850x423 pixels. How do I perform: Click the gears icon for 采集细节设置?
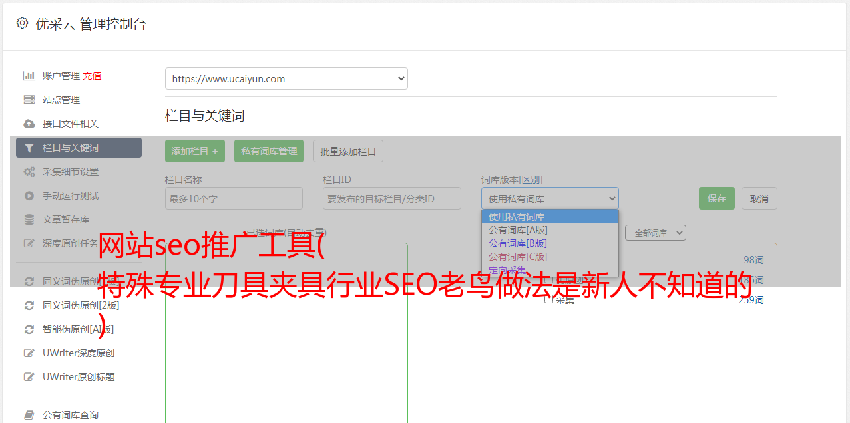click(29, 172)
